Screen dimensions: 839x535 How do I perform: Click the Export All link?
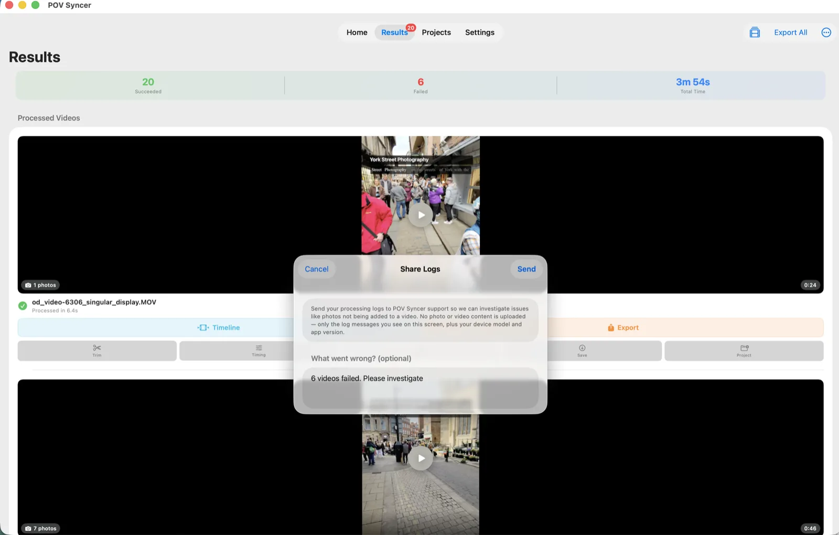791,32
